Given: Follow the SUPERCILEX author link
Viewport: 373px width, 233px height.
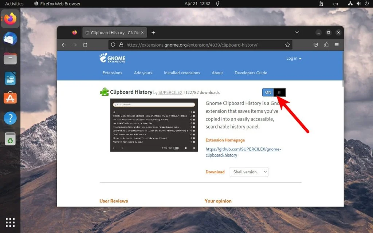Looking at the screenshot, I should pos(171,92).
